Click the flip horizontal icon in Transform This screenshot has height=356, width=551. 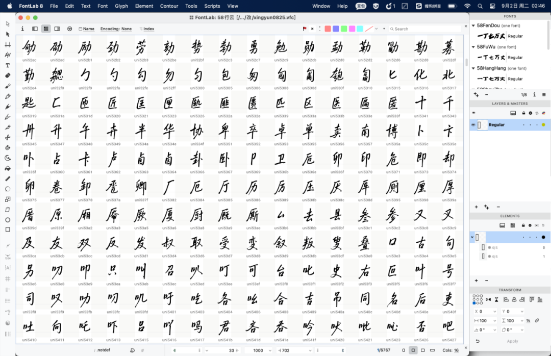click(x=488, y=299)
